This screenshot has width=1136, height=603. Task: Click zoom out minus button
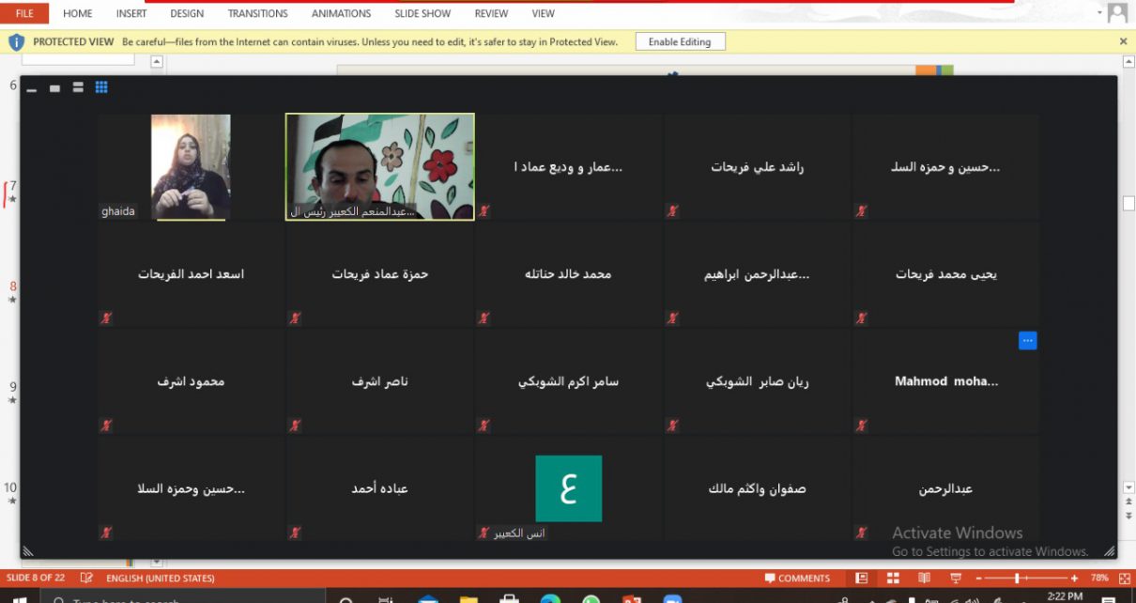click(x=977, y=579)
